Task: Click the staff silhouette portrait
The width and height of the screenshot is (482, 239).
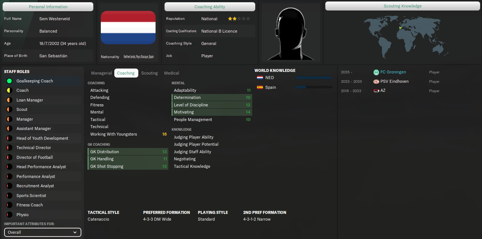Action: [x=290, y=33]
